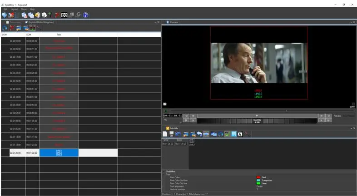
Task: Open the Subtitle panel dropdown arrow
Action: tap(350, 128)
